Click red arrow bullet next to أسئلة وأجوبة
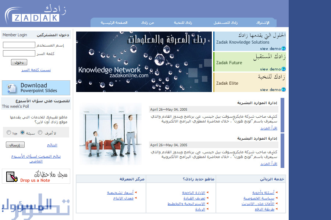 point(277,192)
